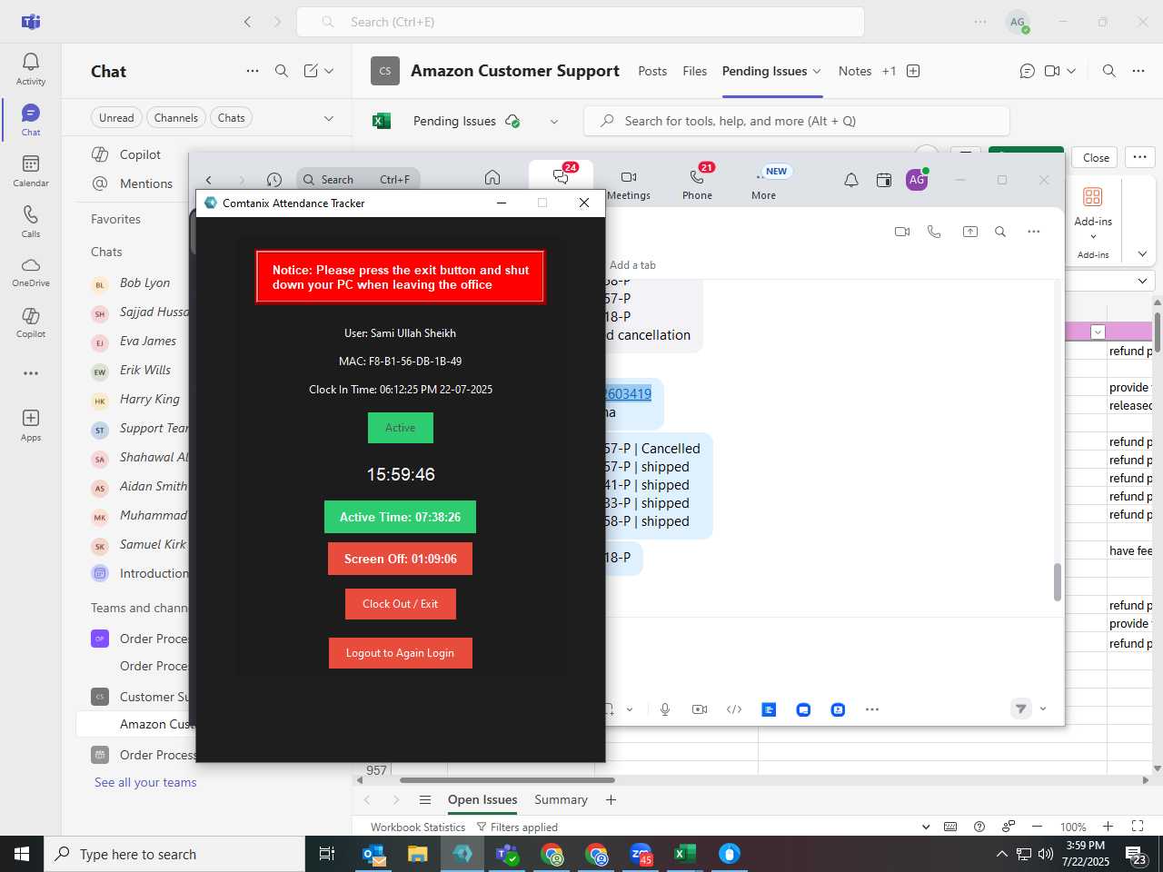Search within the Zoom chat
The image size is (1163, 872).
click(1000, 232)
